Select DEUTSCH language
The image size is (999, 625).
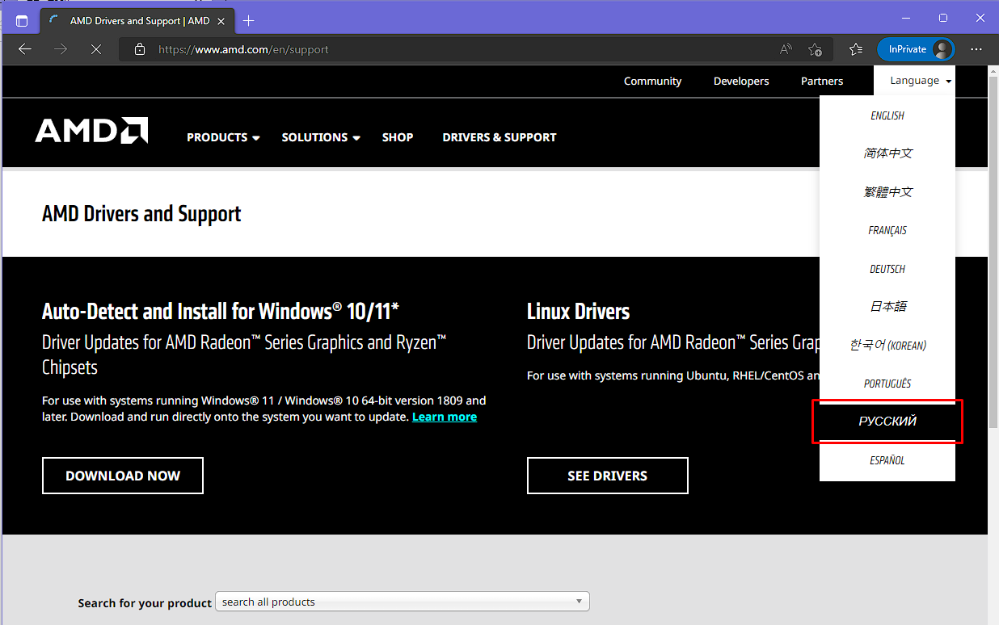click(x=887, y=269)
